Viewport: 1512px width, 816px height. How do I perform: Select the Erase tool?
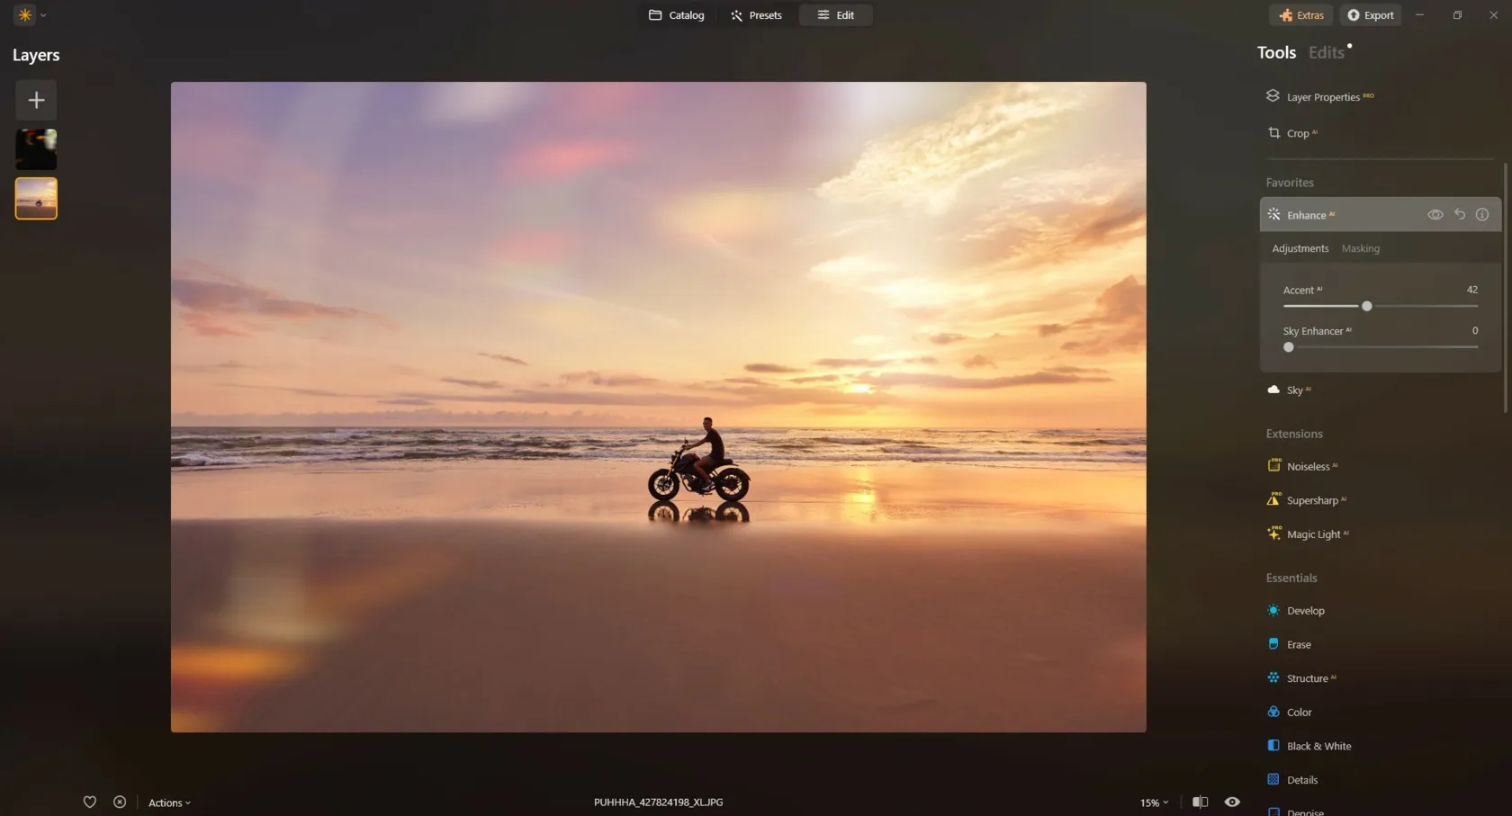point(1298,644)
